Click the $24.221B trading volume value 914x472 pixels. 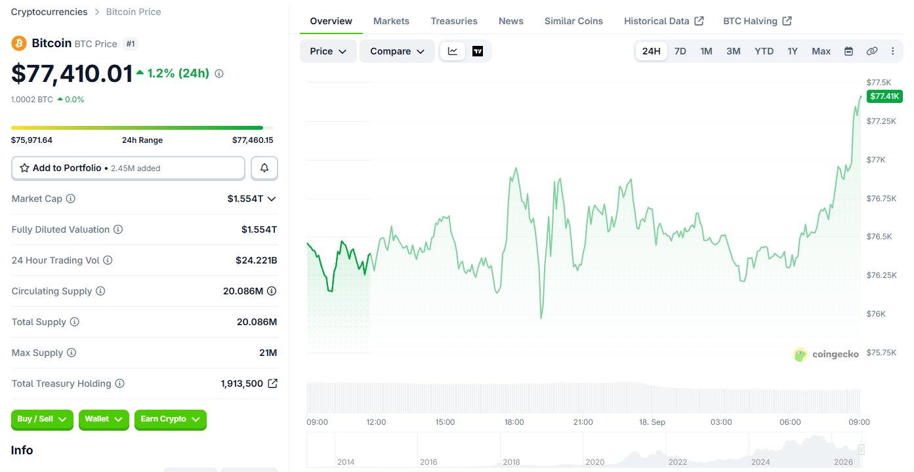(x=257, y=260)
